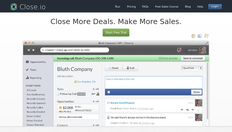Click the Windows logo icon
The width and height of the screenshot is (232, 132).
(x=206, y=36)
